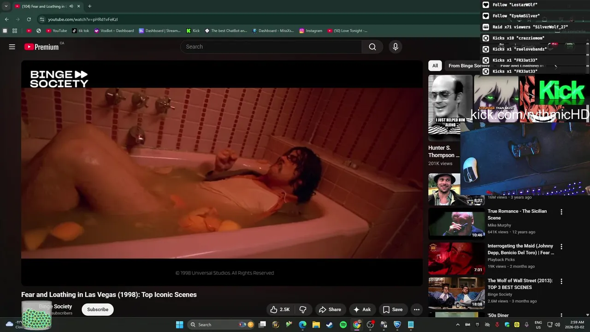Open the globe icon bookmark
The height and width of the screenshot is (332, 590).
click(39, 31)
